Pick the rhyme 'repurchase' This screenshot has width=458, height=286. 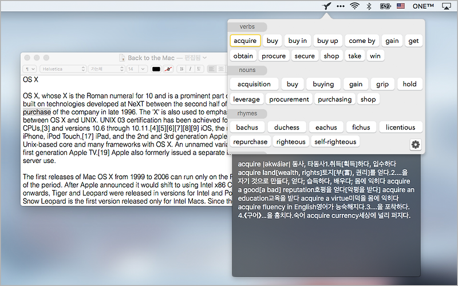(250, 141)
